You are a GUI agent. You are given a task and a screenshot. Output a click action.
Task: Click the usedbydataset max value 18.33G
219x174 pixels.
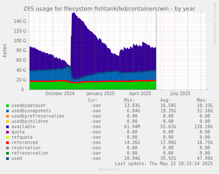click(x=205, y=106)
